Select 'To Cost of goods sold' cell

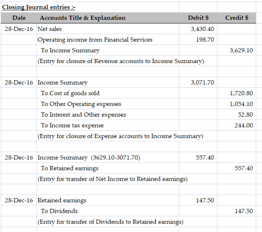click(x=70, y=93)
